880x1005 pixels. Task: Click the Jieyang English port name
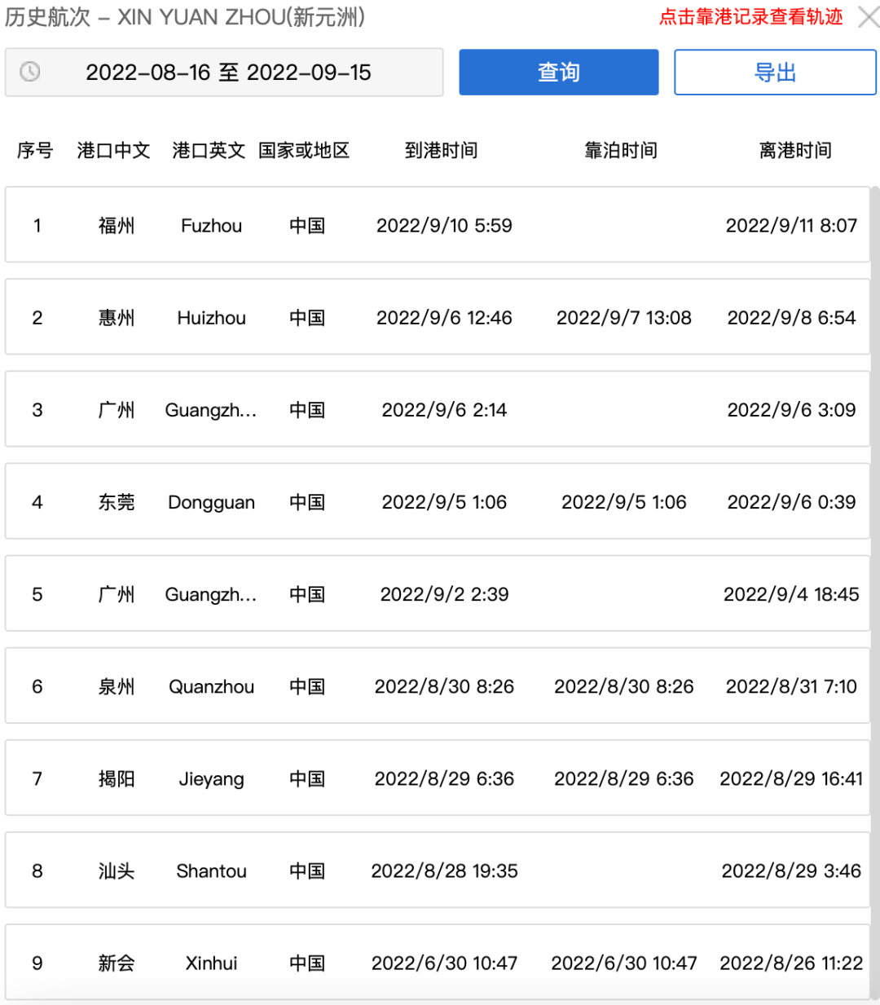(211, 779)
